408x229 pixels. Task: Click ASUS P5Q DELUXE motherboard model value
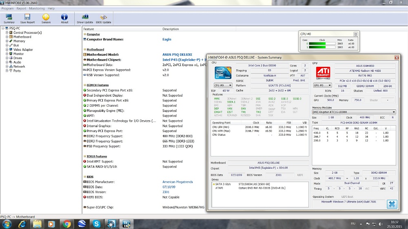(177, 55)
